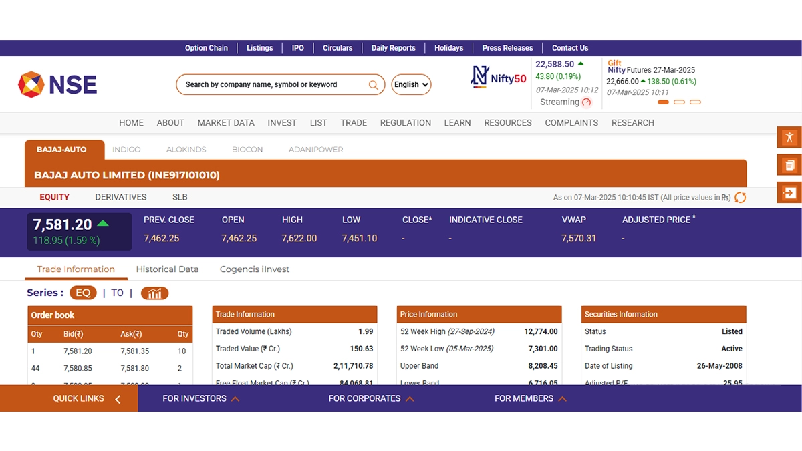The image size is (802, 451).
Task: Open the Derivatives tab
Action: pyautogui.click(x=121, y=197)
